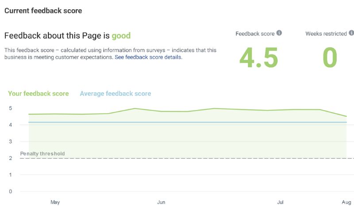Screen dimensions: 354x221
Task: Click the y-axis value 0
Action: point(10,191)
